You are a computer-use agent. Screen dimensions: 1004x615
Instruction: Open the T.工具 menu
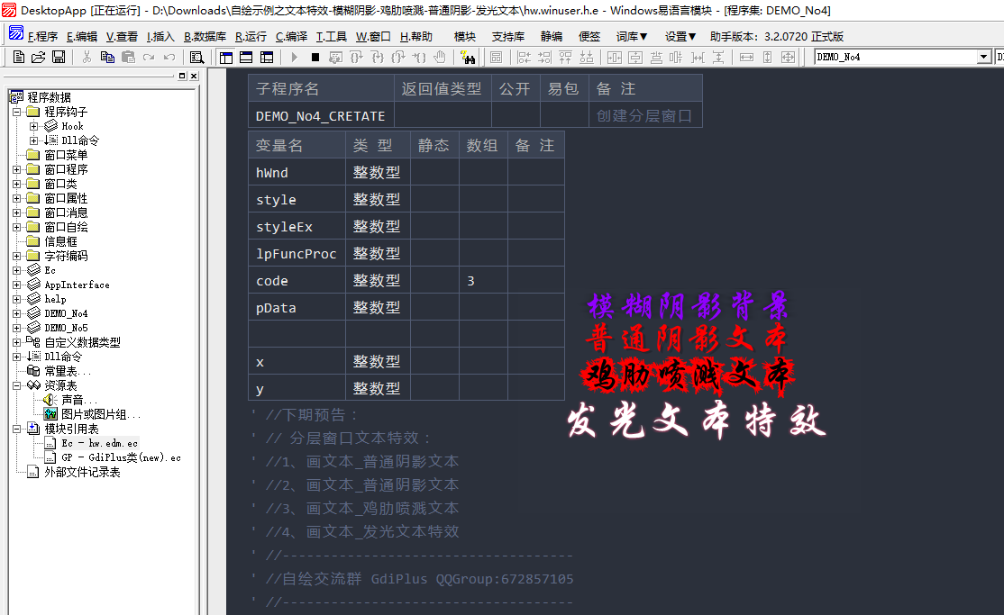[x=332, y=37]
